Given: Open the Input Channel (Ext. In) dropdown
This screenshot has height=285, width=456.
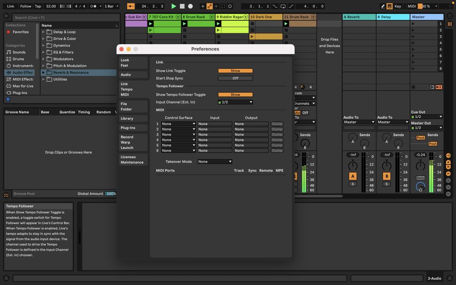Looking at the screenshot, I should pos(235,102).
